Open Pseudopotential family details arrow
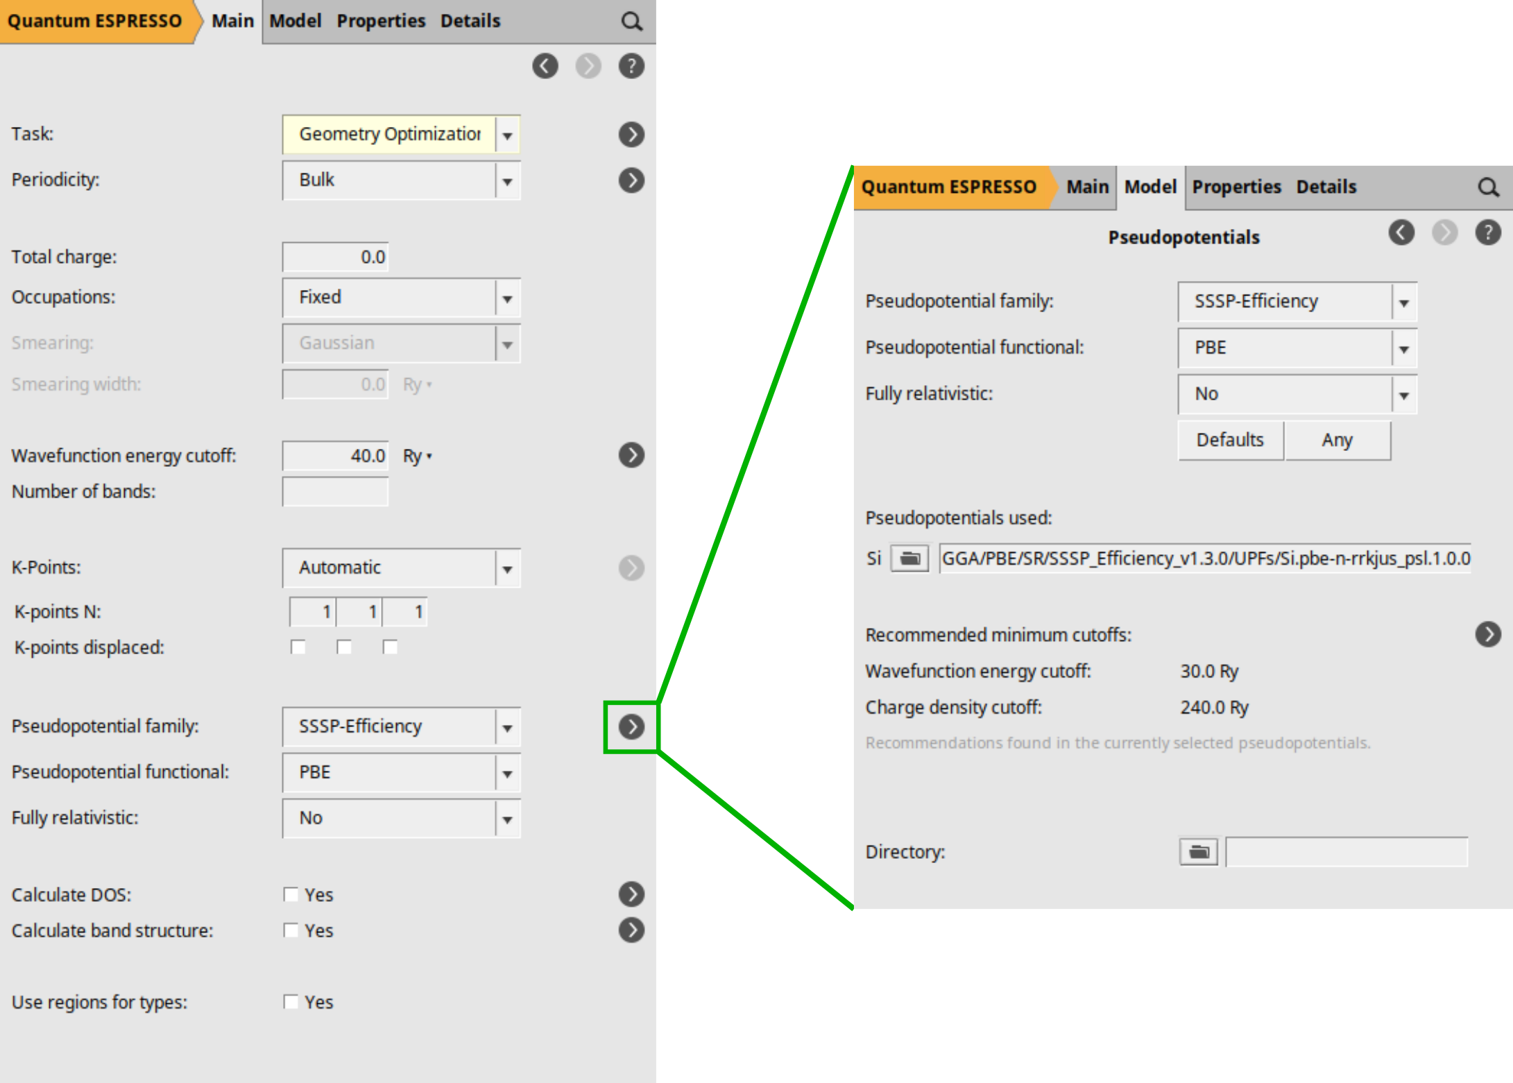The height and width of the screenshot is (1083, 1513). (x=631, y=726)
